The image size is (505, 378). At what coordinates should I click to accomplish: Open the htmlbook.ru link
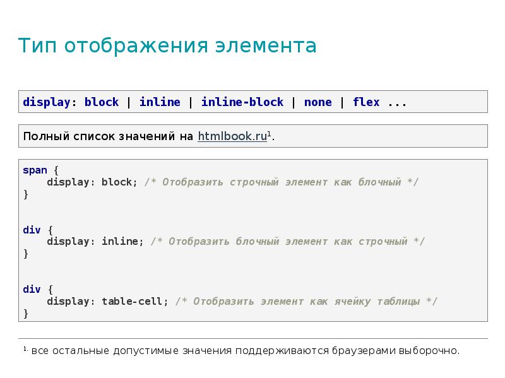[232, 136]
